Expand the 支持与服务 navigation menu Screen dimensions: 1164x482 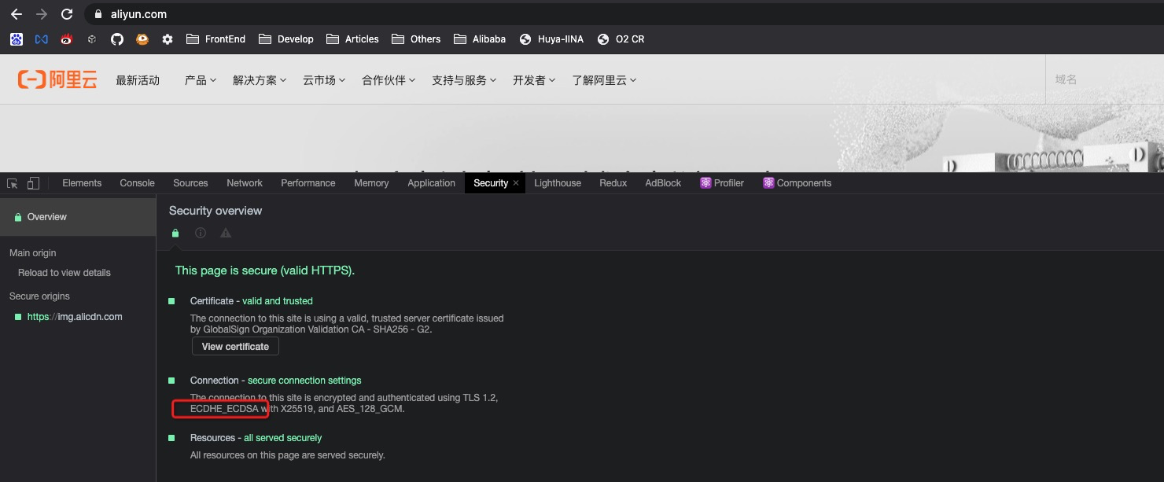[x=464, y=80]
